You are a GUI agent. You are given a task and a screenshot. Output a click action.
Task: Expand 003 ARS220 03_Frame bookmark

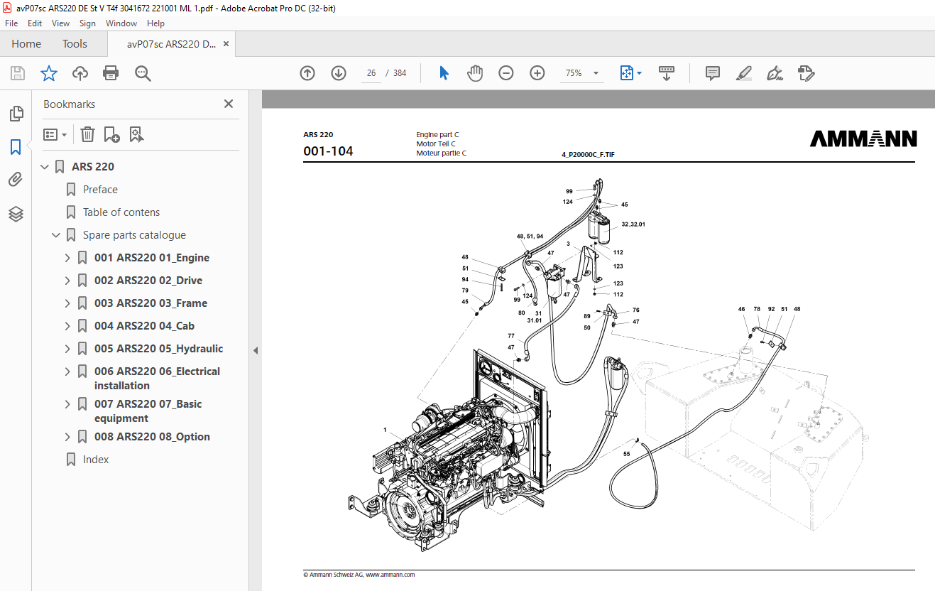67,303
